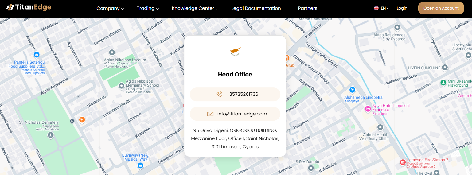This screenshot has height=175, width=472.
Task: Click the Login link
Action: [x=402, y=8]
